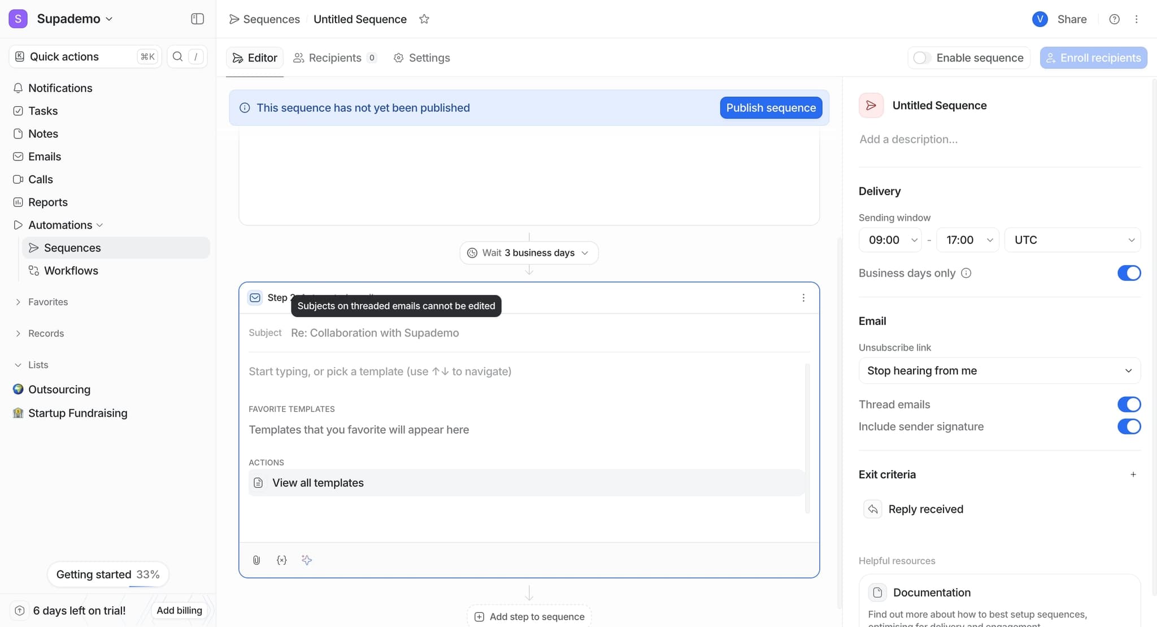Turn off Include sender signature
Image resolution: width=1157 pixels, height=627 pixels.
(1129, 426)
